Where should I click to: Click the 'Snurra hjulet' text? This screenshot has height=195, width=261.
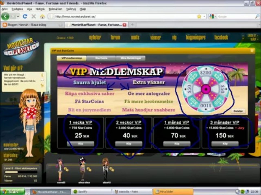[x=89, y=82]
